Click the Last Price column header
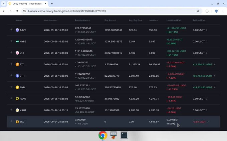Screen dimensions: 227x141 pyautogui.click(x=153, y=21)
